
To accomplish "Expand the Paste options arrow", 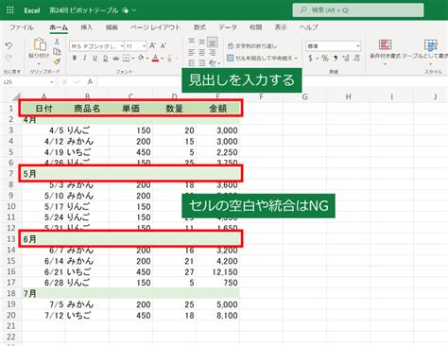I will [x=39, y=63].
